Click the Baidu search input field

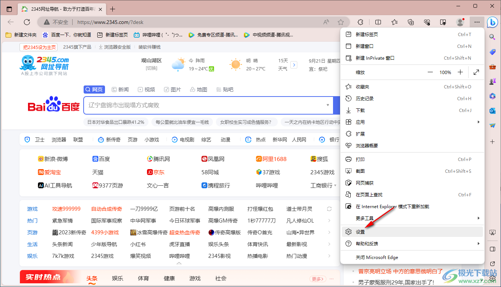point(208,105)
